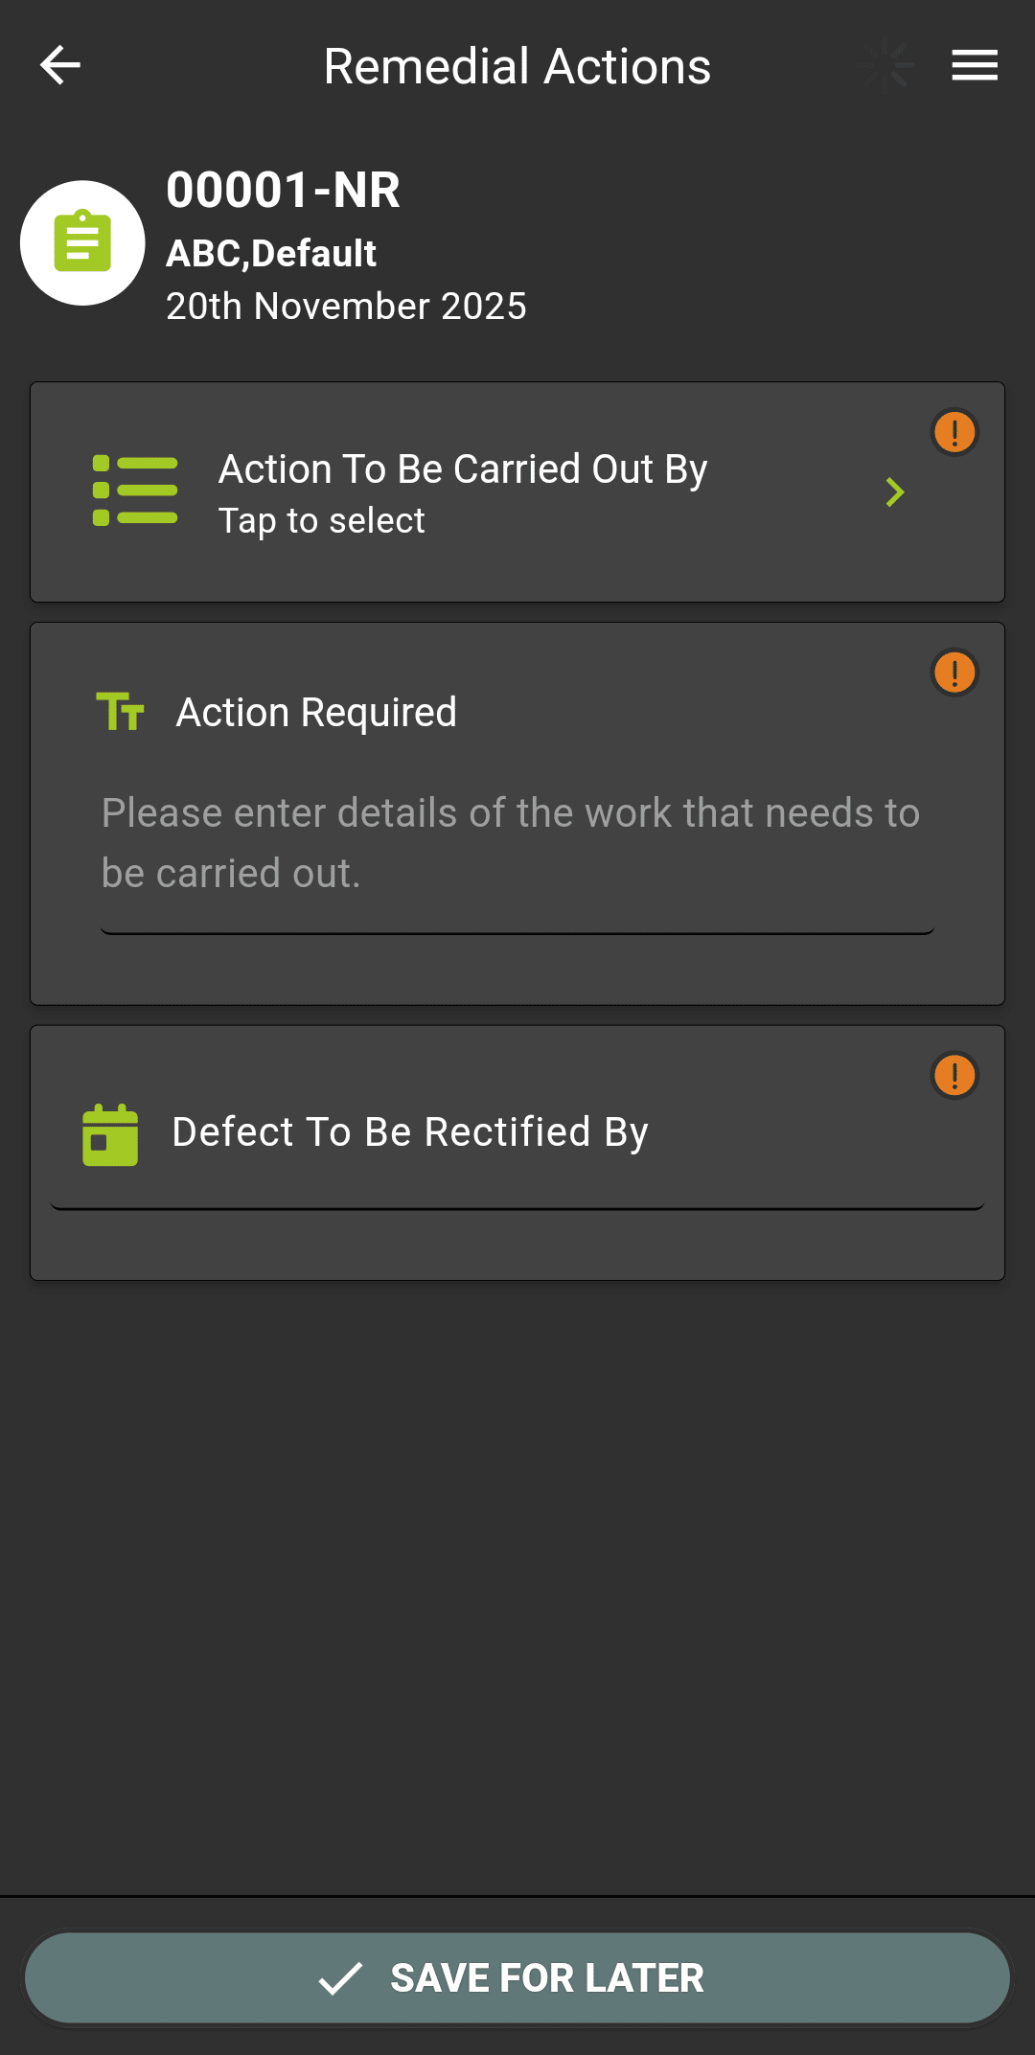Tap the checkmark on Save For Later
This screenshot has width=1035, height=2055.
[340, 1978]
